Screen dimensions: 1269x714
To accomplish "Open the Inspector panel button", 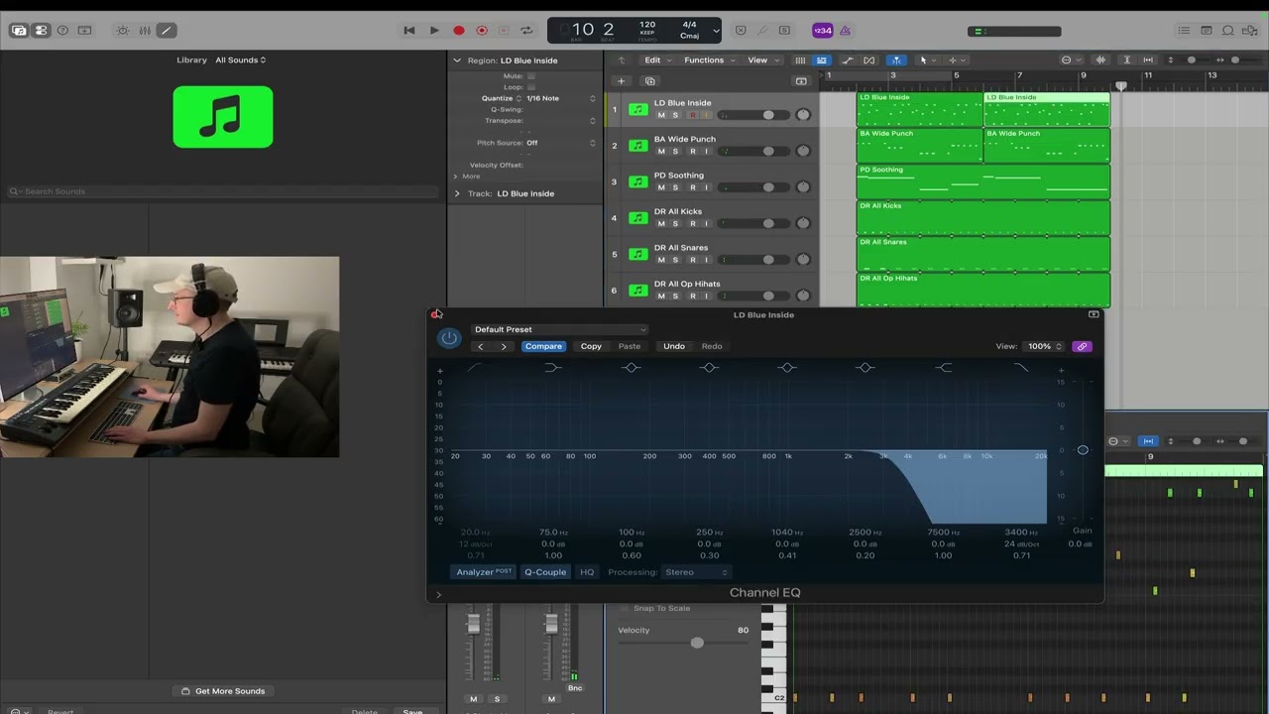I will point(41,31).
